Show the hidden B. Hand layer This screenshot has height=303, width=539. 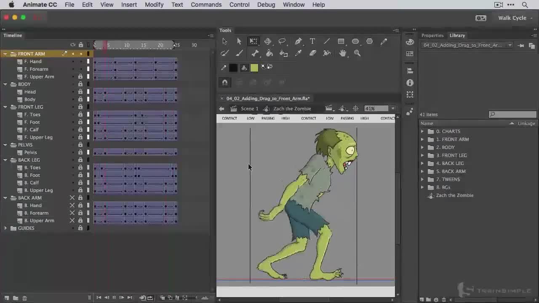pos(72,205)
